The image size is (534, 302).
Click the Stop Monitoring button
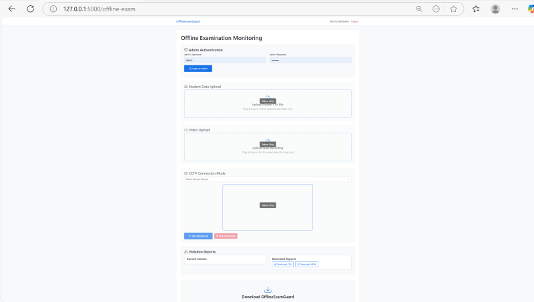tap(226, 236)
